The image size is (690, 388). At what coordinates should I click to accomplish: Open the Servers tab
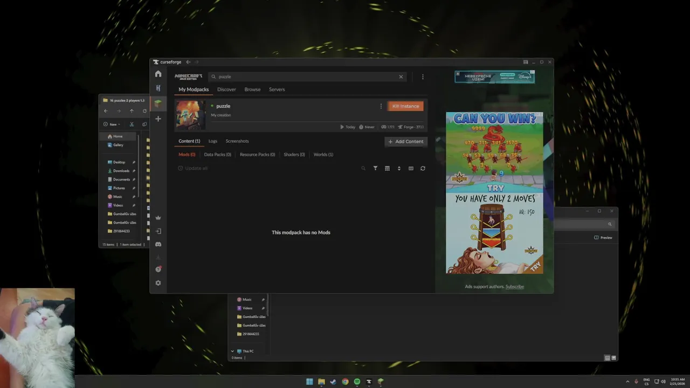click(x=277, y=89)
